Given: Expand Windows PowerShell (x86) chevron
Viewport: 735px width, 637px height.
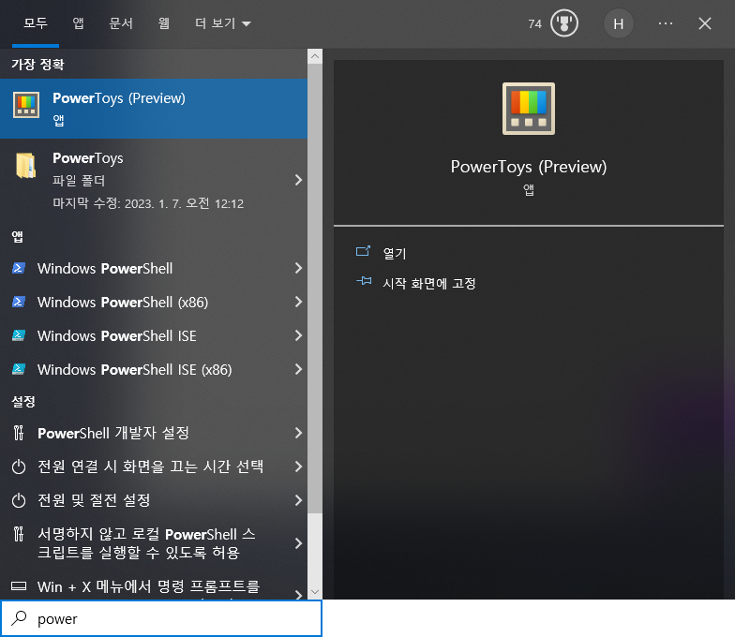Looking at the screenshot, I should [x=298, y=302].
